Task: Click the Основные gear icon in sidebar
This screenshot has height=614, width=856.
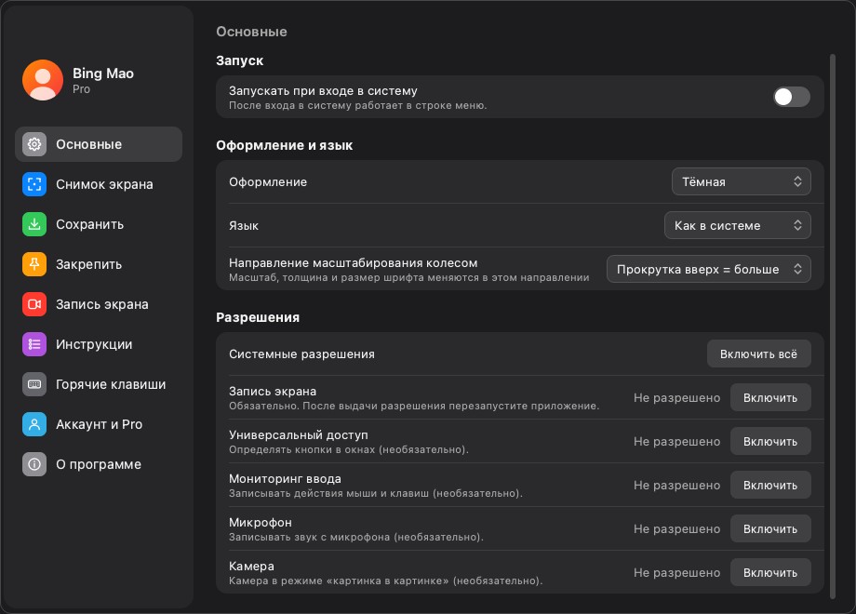Action: [x=33, y=144]
